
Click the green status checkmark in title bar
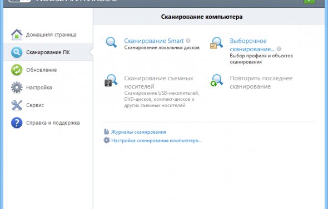[309, 1]
